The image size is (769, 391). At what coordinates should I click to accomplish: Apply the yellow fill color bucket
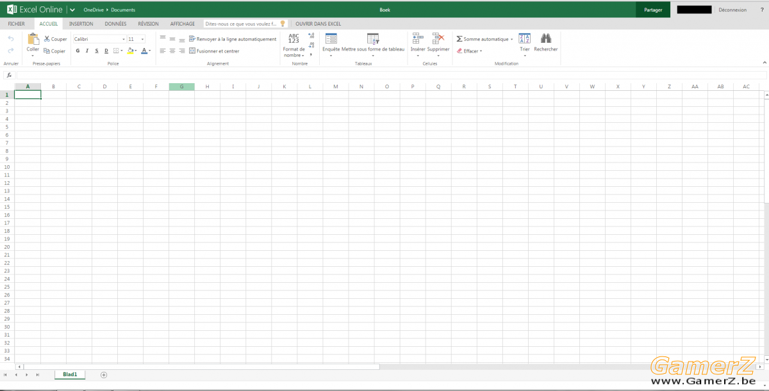[x=131, y=51]
